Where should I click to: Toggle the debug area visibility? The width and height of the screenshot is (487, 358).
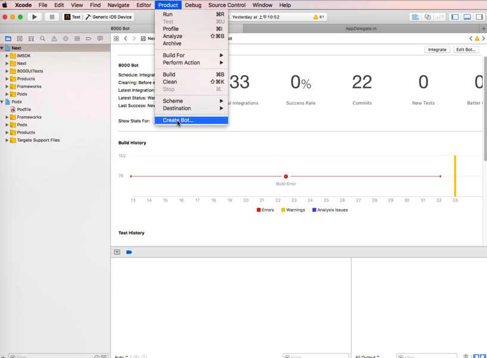pos(467,17)
